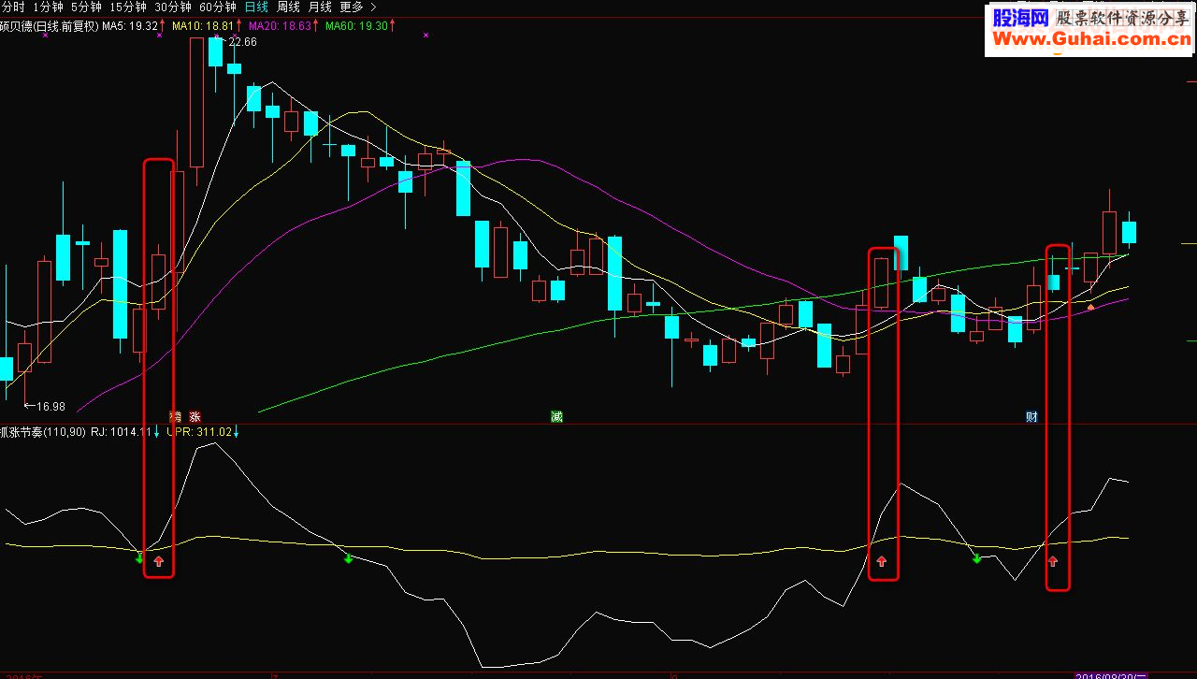The image size is (1197, 679).
Task: Open the red 涨 event marker
Action: click(195, 417)
